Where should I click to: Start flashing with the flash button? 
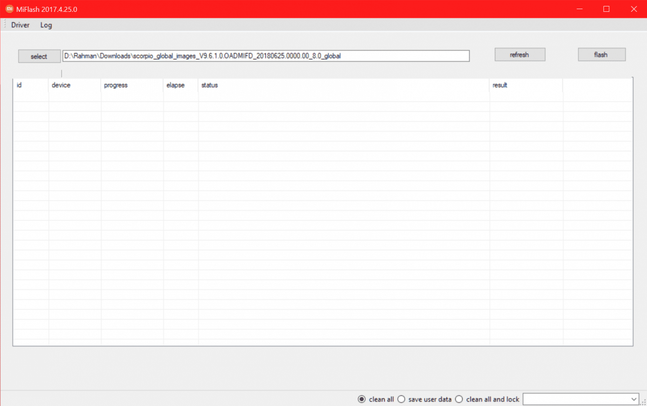point(602,55)
